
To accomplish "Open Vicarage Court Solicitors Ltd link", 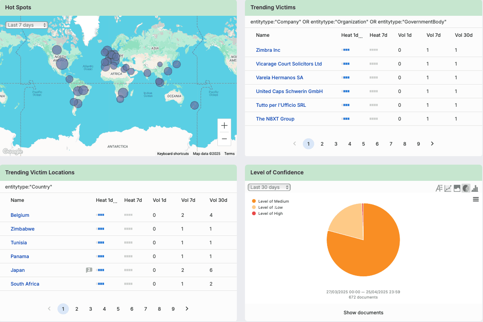I will tap(289, 64).
